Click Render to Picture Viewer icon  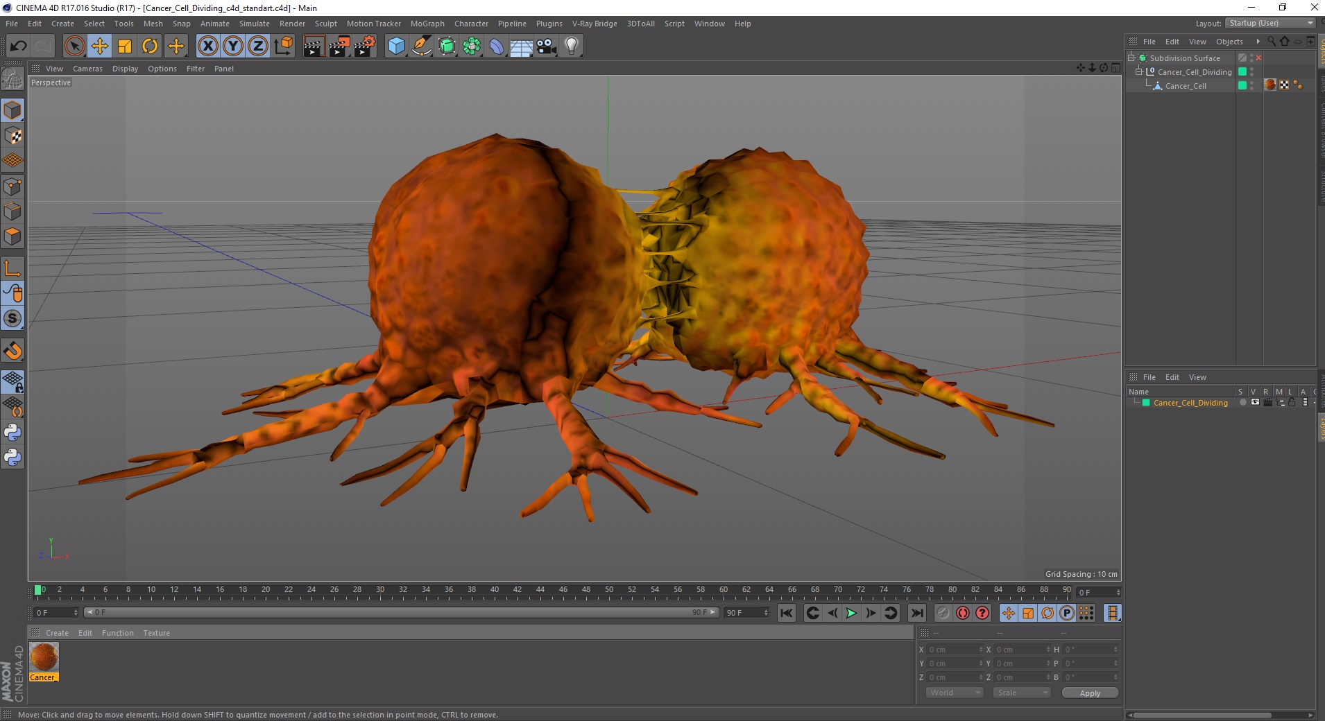tap(339, 46)
